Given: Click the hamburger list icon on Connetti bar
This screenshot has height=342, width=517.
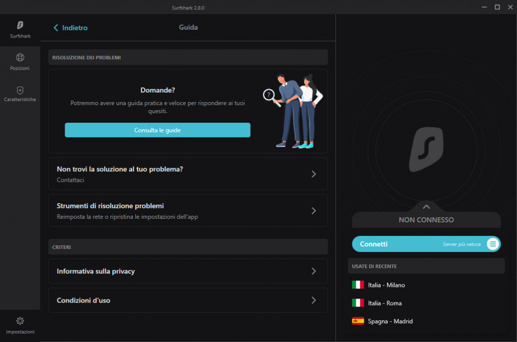Looking at the screenshot, I should click(x=493, y=244).
